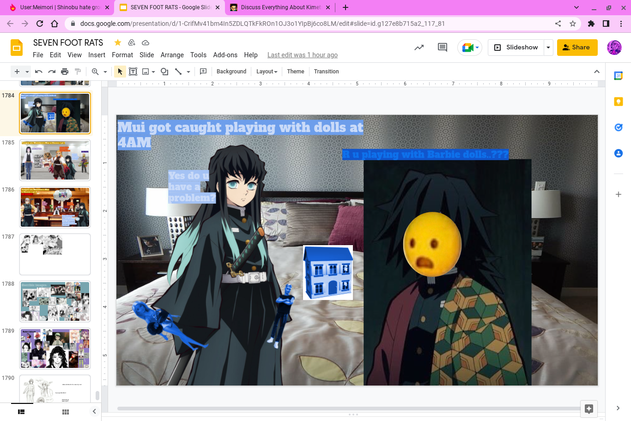This screenshot has width=631, height=421.
Task: Check the cloud document status icon
Action: coord(146,42)
